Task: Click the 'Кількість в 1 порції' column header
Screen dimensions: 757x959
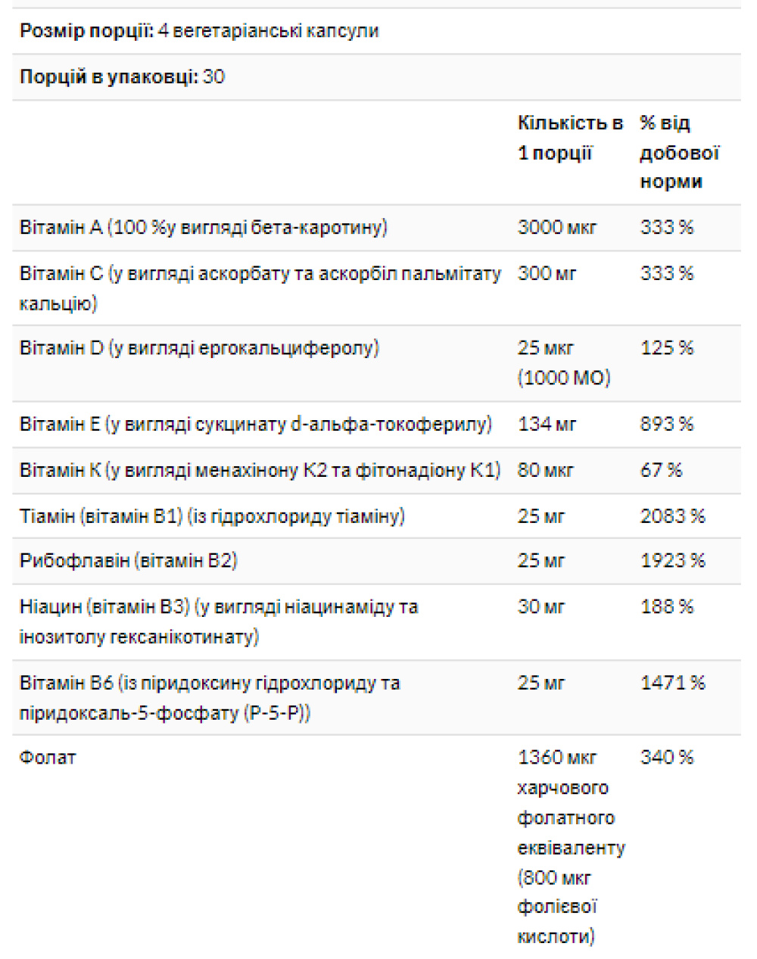Action: click(570, 138)
